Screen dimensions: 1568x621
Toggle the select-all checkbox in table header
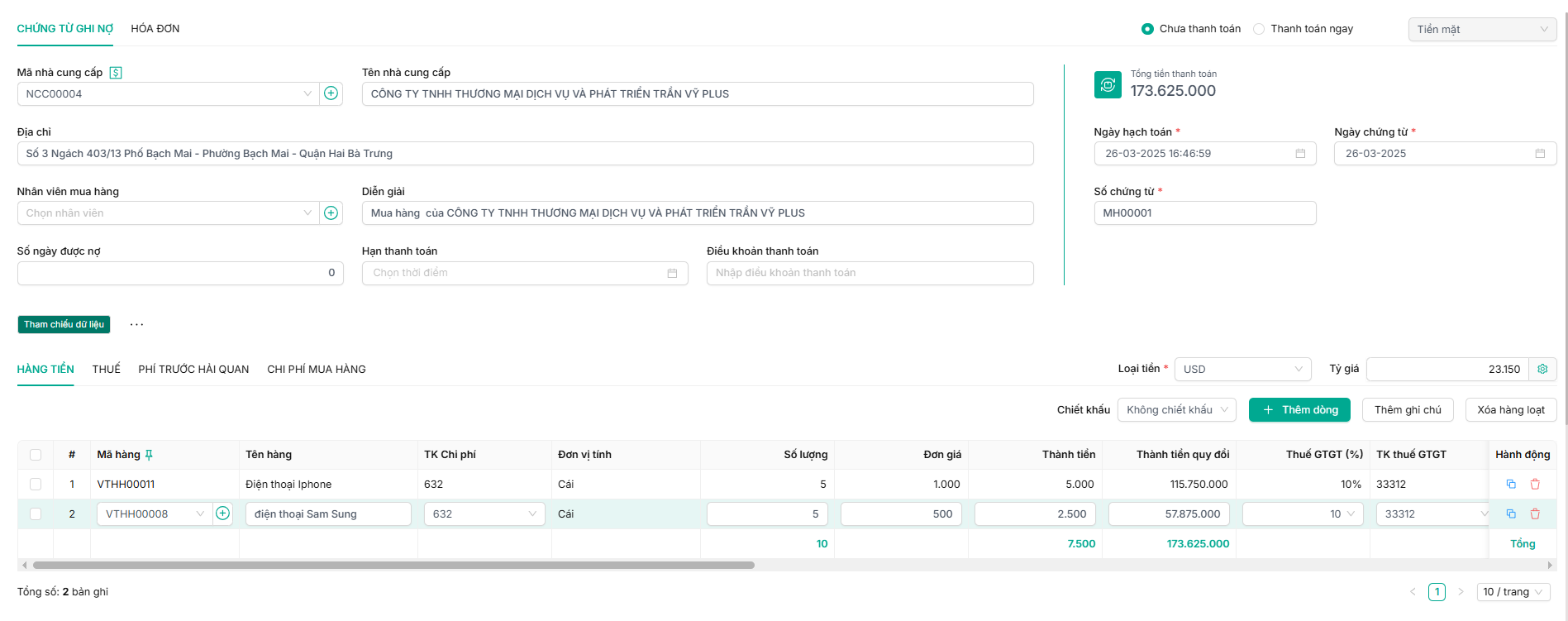pos(36,455)
